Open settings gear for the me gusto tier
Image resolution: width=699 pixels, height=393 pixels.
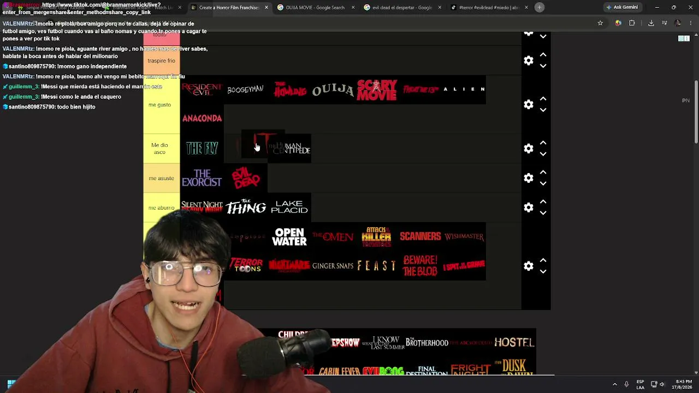coord(528,104)
